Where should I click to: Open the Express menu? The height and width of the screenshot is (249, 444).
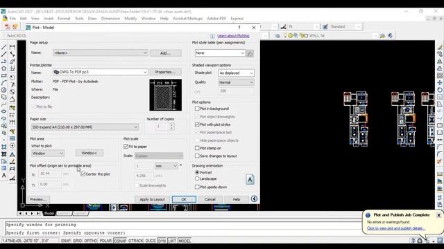237,19
